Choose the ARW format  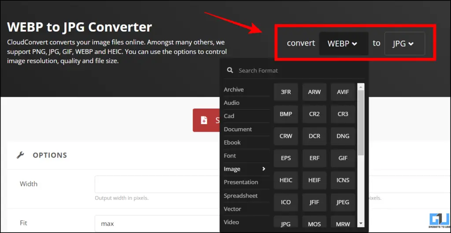pos(314,92)
